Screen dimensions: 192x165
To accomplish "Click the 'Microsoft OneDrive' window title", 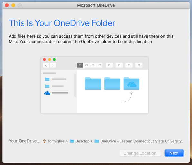I will click(96, 5).
